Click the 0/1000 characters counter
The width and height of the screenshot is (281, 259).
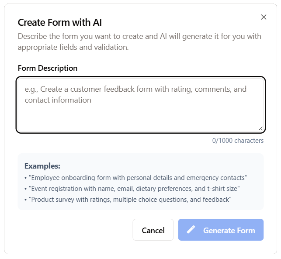(238, 141)
